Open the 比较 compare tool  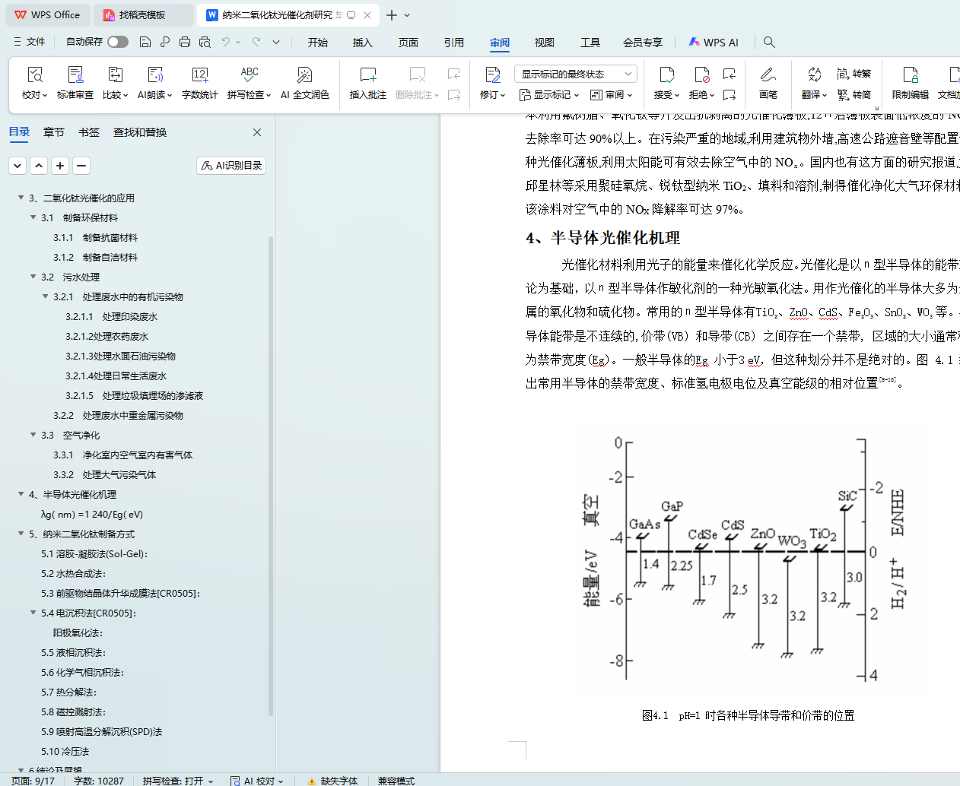(115, 83)
